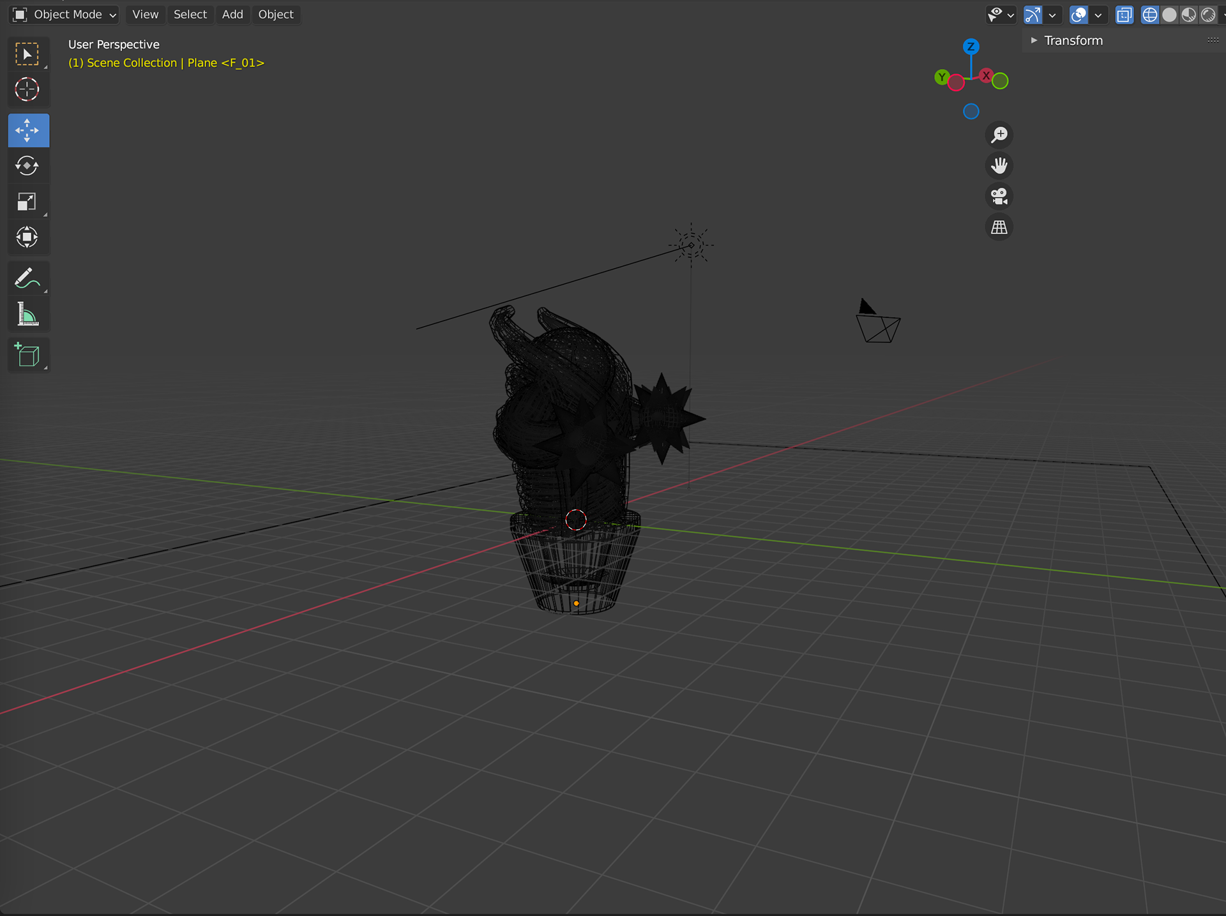Open the Overlays options dropdown arrow
The height and width of the screenshot is (916, 1226).
[x=1098, y=15]
